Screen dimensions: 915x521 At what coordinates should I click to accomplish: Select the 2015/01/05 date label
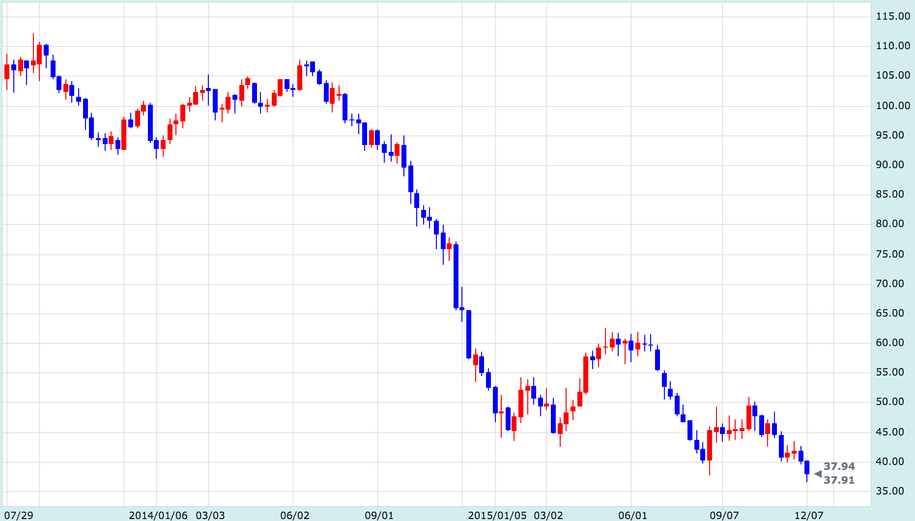point(497,516)
